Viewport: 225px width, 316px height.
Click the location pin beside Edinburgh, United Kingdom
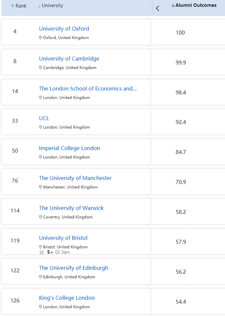(x=41, y=277)
